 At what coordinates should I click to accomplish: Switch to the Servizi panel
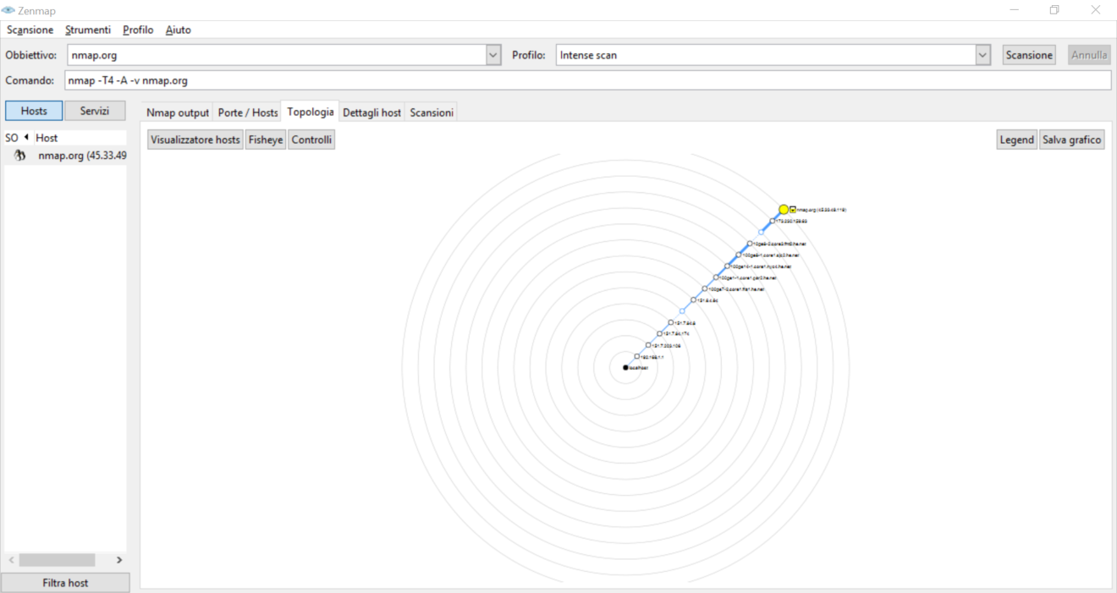tap(95, 110)
